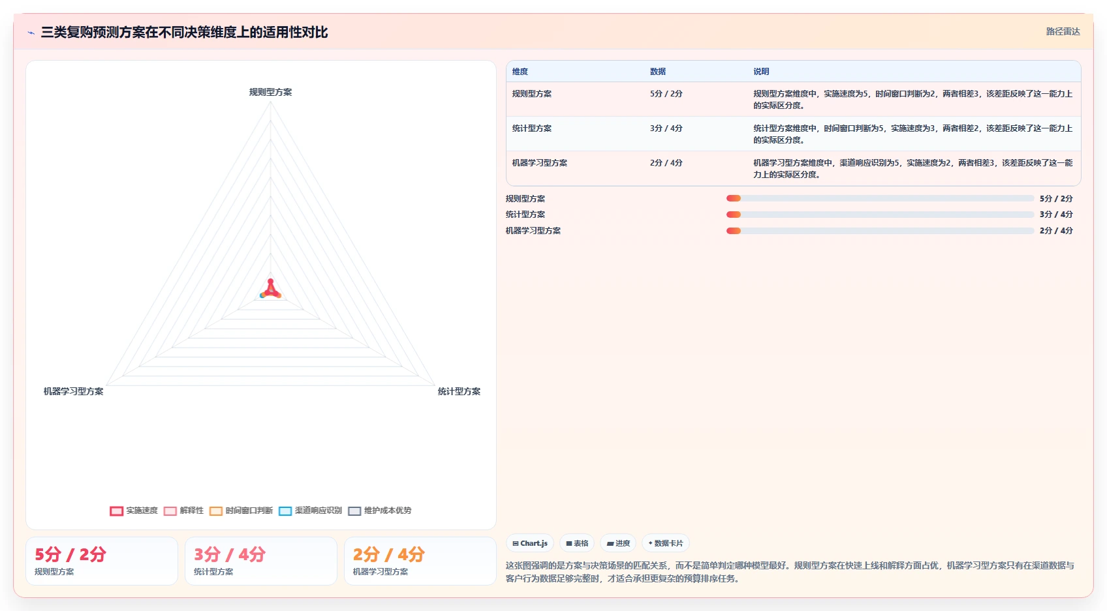
Task: Click the 统计型方案 label beside the progress bars
Action: 525,215
